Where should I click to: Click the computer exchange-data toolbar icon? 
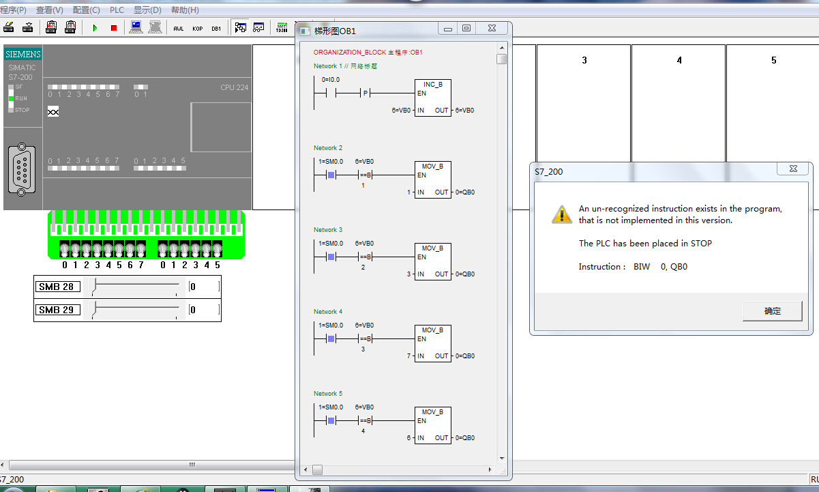coord(136,27)
